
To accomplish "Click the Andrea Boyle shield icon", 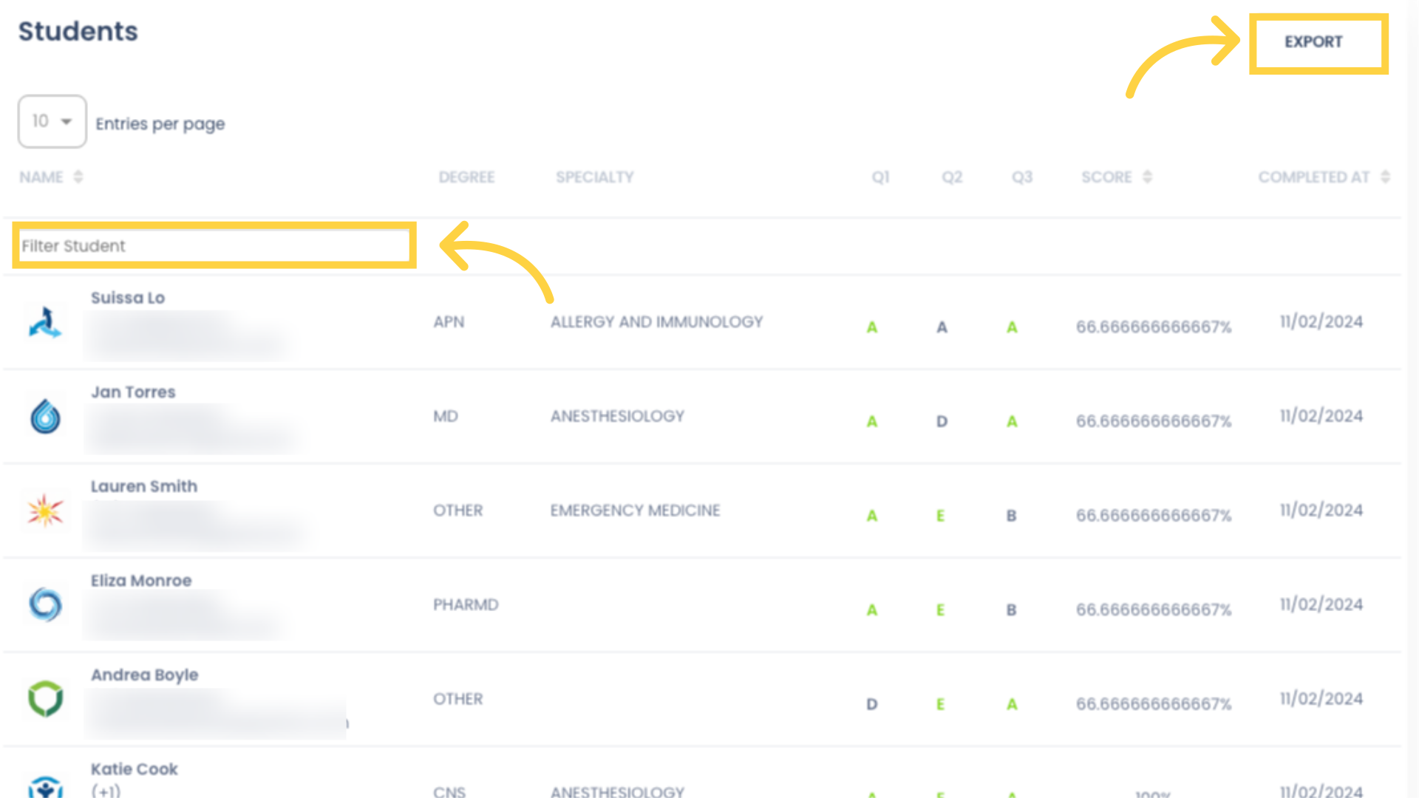I will (46, 698).
